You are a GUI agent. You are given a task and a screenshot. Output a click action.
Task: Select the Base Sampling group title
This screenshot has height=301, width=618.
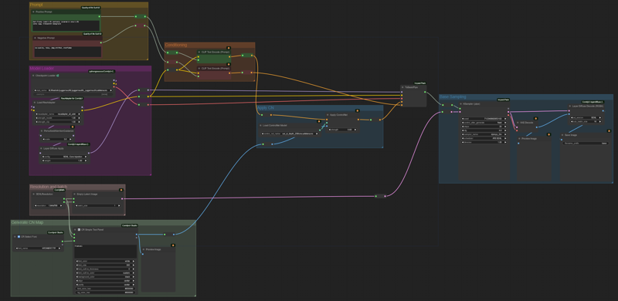[453, 97]
